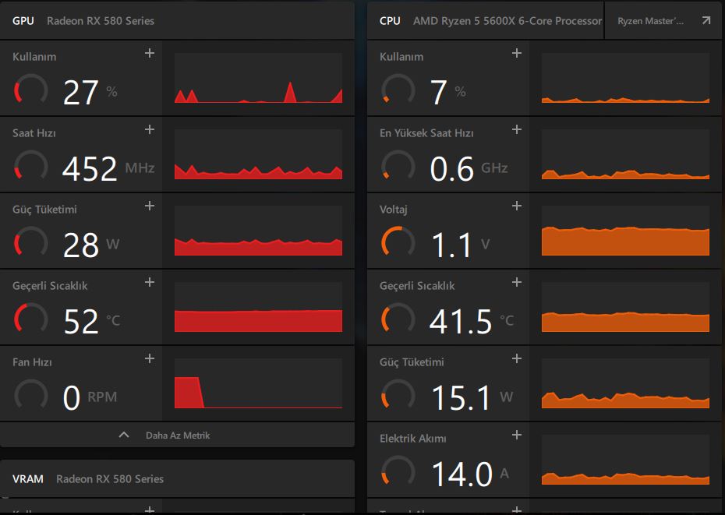Image resolution: width=725 pixels, height=515 pixels.
Task: Click plus icon for Elektrik Akımı
Action: click(x=516, y=435)
